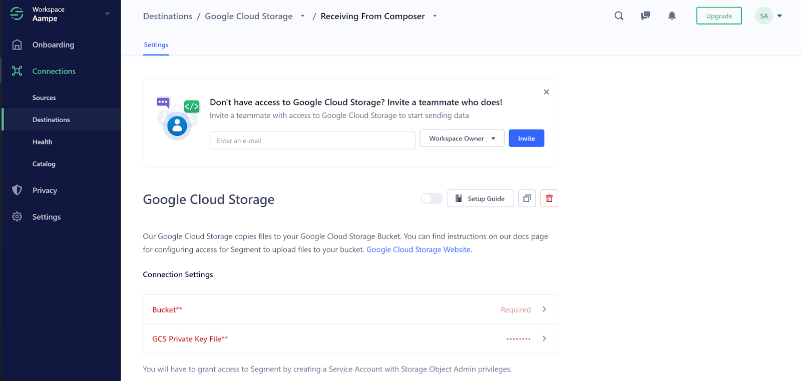Click the Connection Settings heading
Image resolution: width=801 pixels, height=381 pixels.
(178, 274)
